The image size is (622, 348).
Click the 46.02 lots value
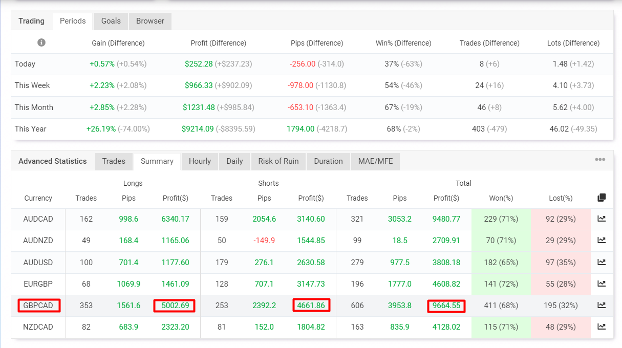coord(560,129)
